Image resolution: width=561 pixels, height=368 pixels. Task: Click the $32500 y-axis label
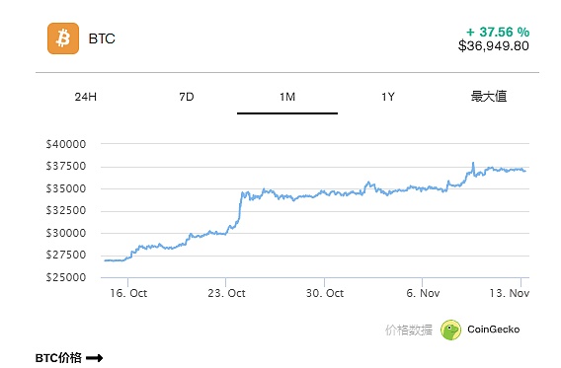coord(66,211)
